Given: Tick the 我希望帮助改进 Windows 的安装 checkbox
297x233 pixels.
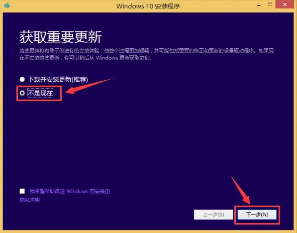Looking at the screenshot, I should (x=22, y=191).
